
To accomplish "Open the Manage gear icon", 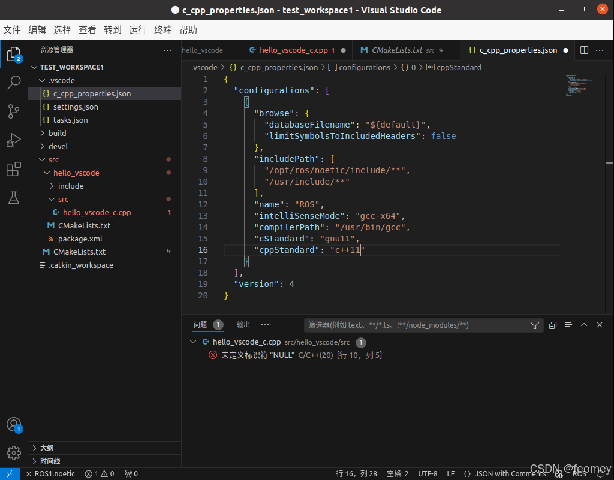I will click(x=14, y=453).
